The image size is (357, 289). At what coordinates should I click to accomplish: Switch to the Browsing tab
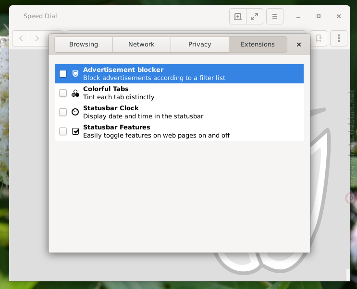[x=84, y=45]
